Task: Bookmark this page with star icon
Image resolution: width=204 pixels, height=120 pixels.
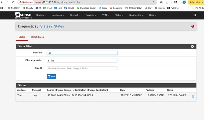Action: click(x=153, y=2)
